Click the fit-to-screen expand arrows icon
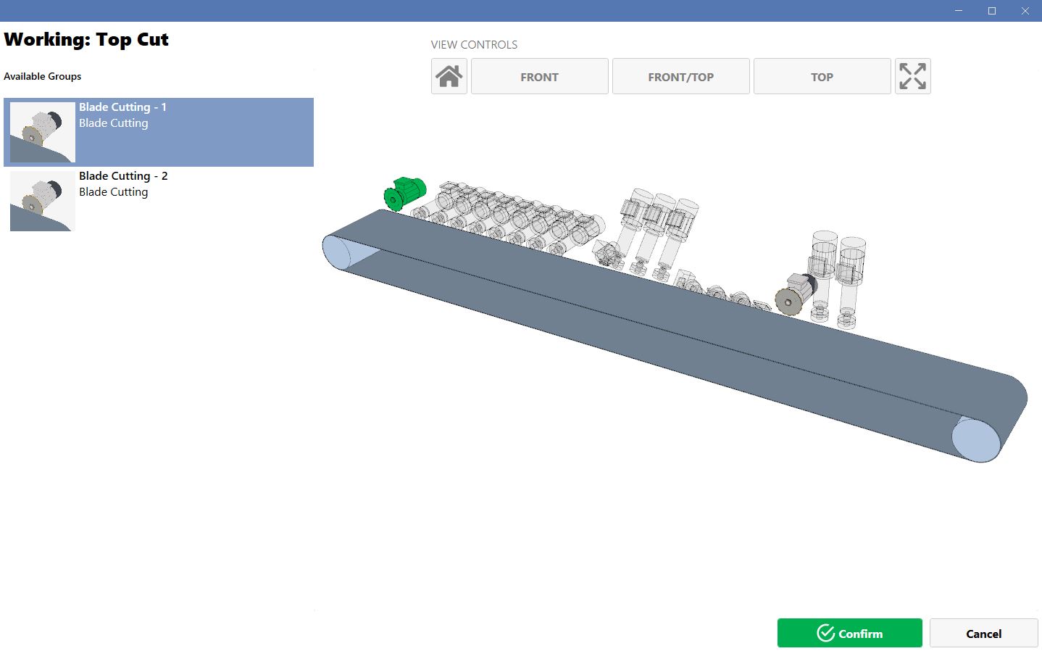The width and height of the screenshot is (1042, 651). point(912,76)
